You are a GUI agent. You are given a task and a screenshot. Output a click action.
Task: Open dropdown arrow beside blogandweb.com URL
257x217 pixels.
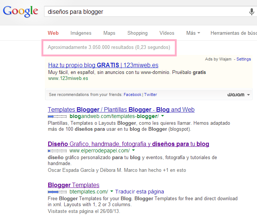tap(162, 116)
